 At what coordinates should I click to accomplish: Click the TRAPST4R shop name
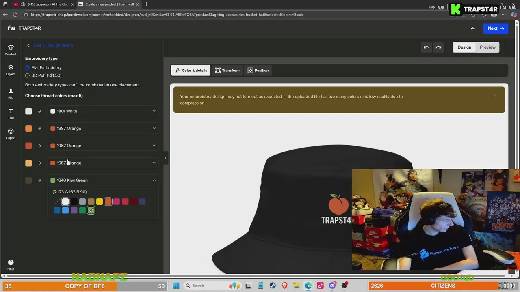click(30, 28)
